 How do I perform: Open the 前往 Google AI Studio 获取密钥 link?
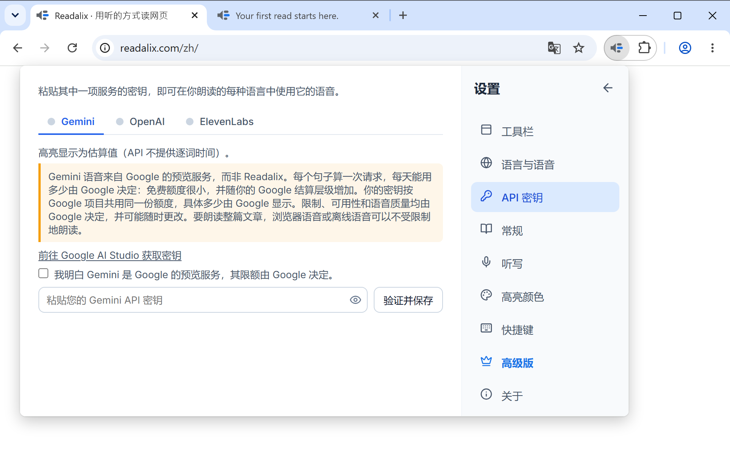click(x=110, y=255)
